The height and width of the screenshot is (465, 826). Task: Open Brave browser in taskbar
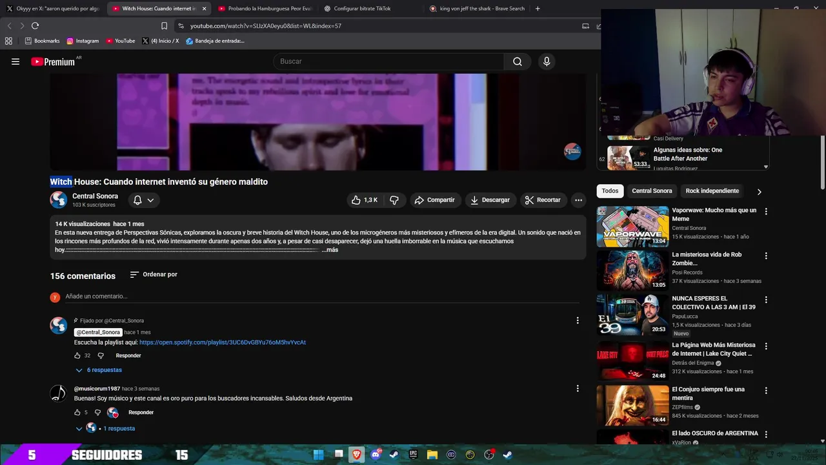click(356, 455)
